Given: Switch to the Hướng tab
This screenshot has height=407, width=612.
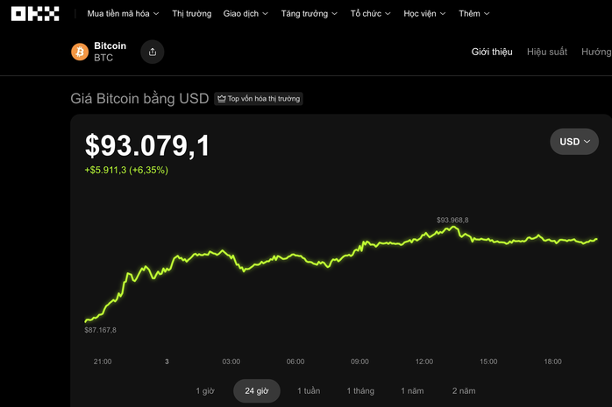Looking at the screenshot, I should pos(596,52).
